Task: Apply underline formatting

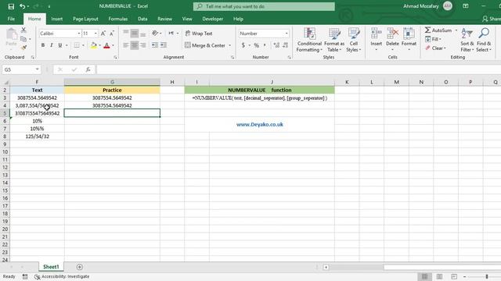Action: [x=60, y=45]
